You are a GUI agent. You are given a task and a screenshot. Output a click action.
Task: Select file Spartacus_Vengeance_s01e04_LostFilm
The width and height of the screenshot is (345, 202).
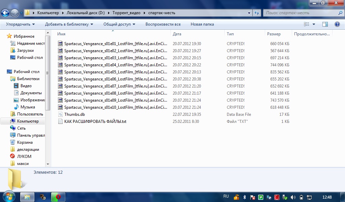tap(116, 65)
